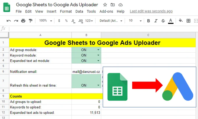Screen dimensions: 198x119
Task: Click the document title text
Action: click(x=57, y=5)
